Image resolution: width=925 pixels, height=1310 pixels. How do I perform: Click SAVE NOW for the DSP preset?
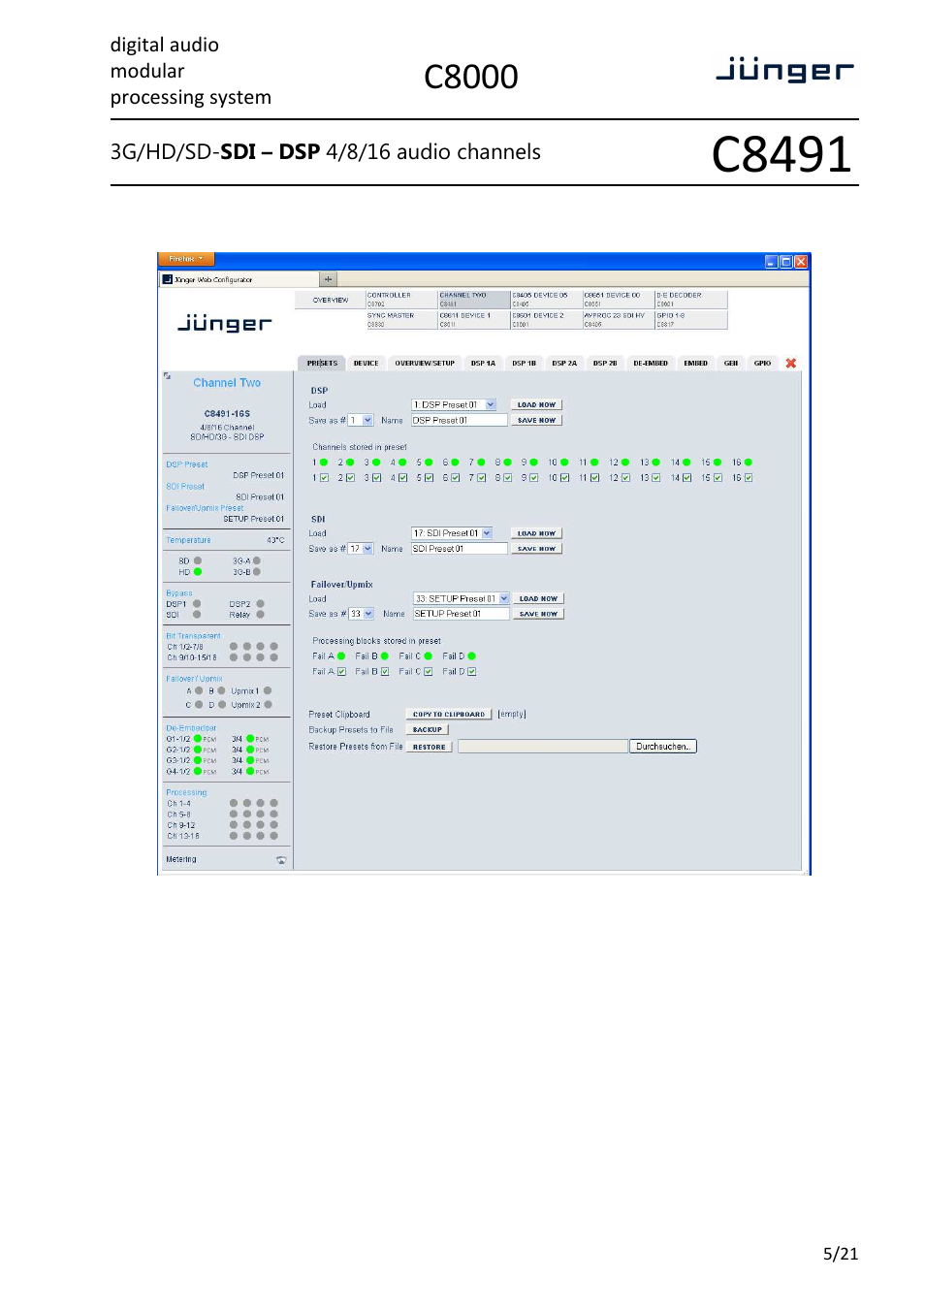pos(536,421)
